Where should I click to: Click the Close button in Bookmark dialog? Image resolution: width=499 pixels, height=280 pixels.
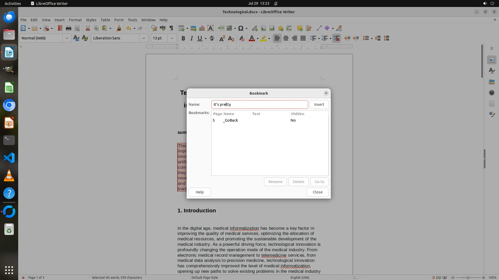coord(317,192)
